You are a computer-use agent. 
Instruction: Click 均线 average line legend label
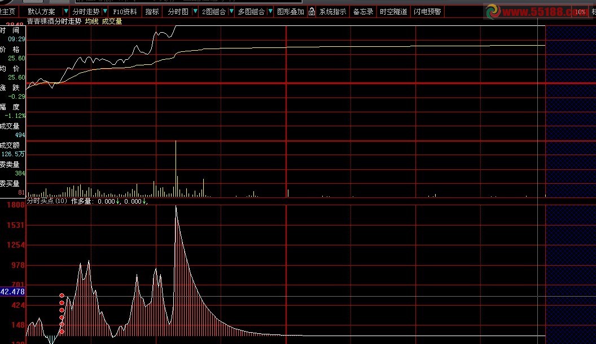(91, 21)
